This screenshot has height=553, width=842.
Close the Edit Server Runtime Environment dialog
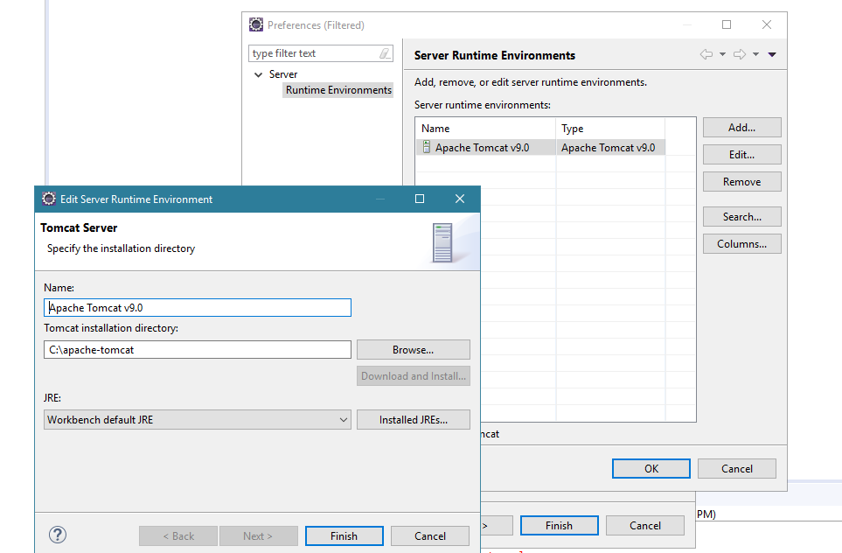pyautogui.click(x=460, y=199)
